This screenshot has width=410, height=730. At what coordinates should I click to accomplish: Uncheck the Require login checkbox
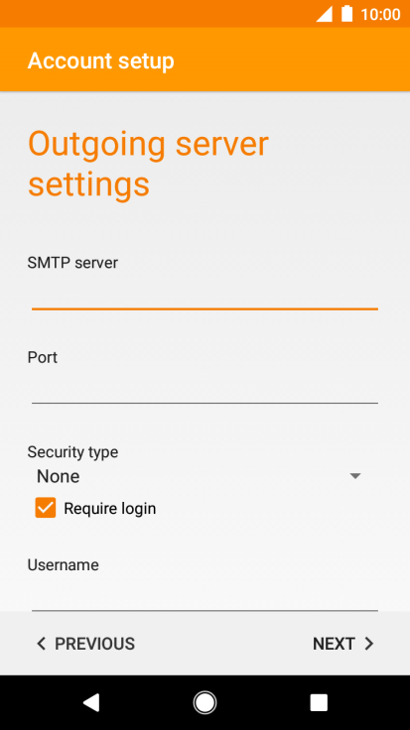coord(46,508)
